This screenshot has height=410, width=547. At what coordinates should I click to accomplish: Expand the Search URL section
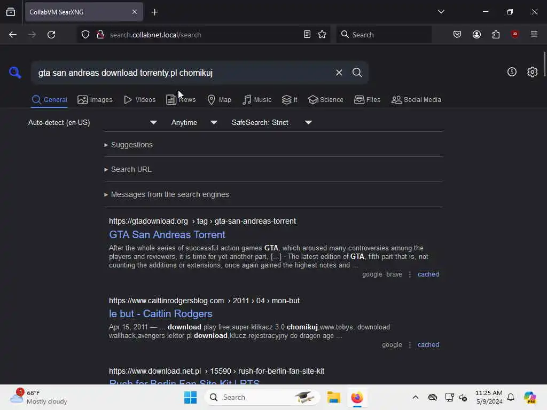pyautogui.click(x=128, y=169)
